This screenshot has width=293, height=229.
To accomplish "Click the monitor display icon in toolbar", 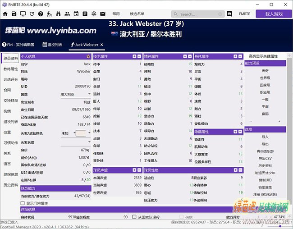I will 23,14.
